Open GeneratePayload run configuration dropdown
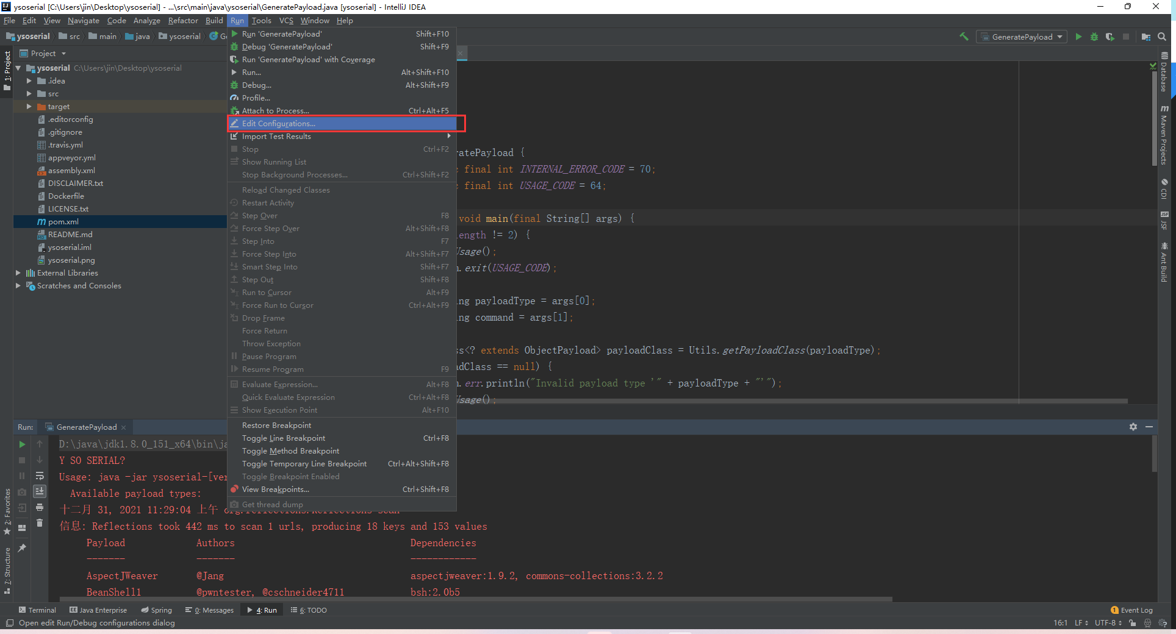This screenshot has width=1176, height=634. click(1022, 37)
